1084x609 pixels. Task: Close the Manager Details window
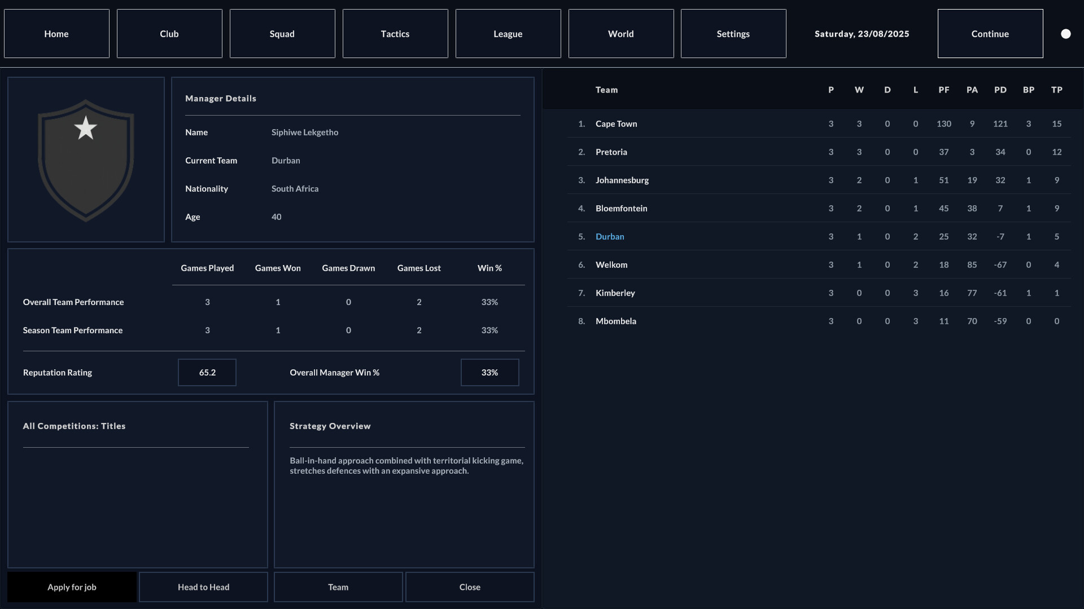(470, 587)
